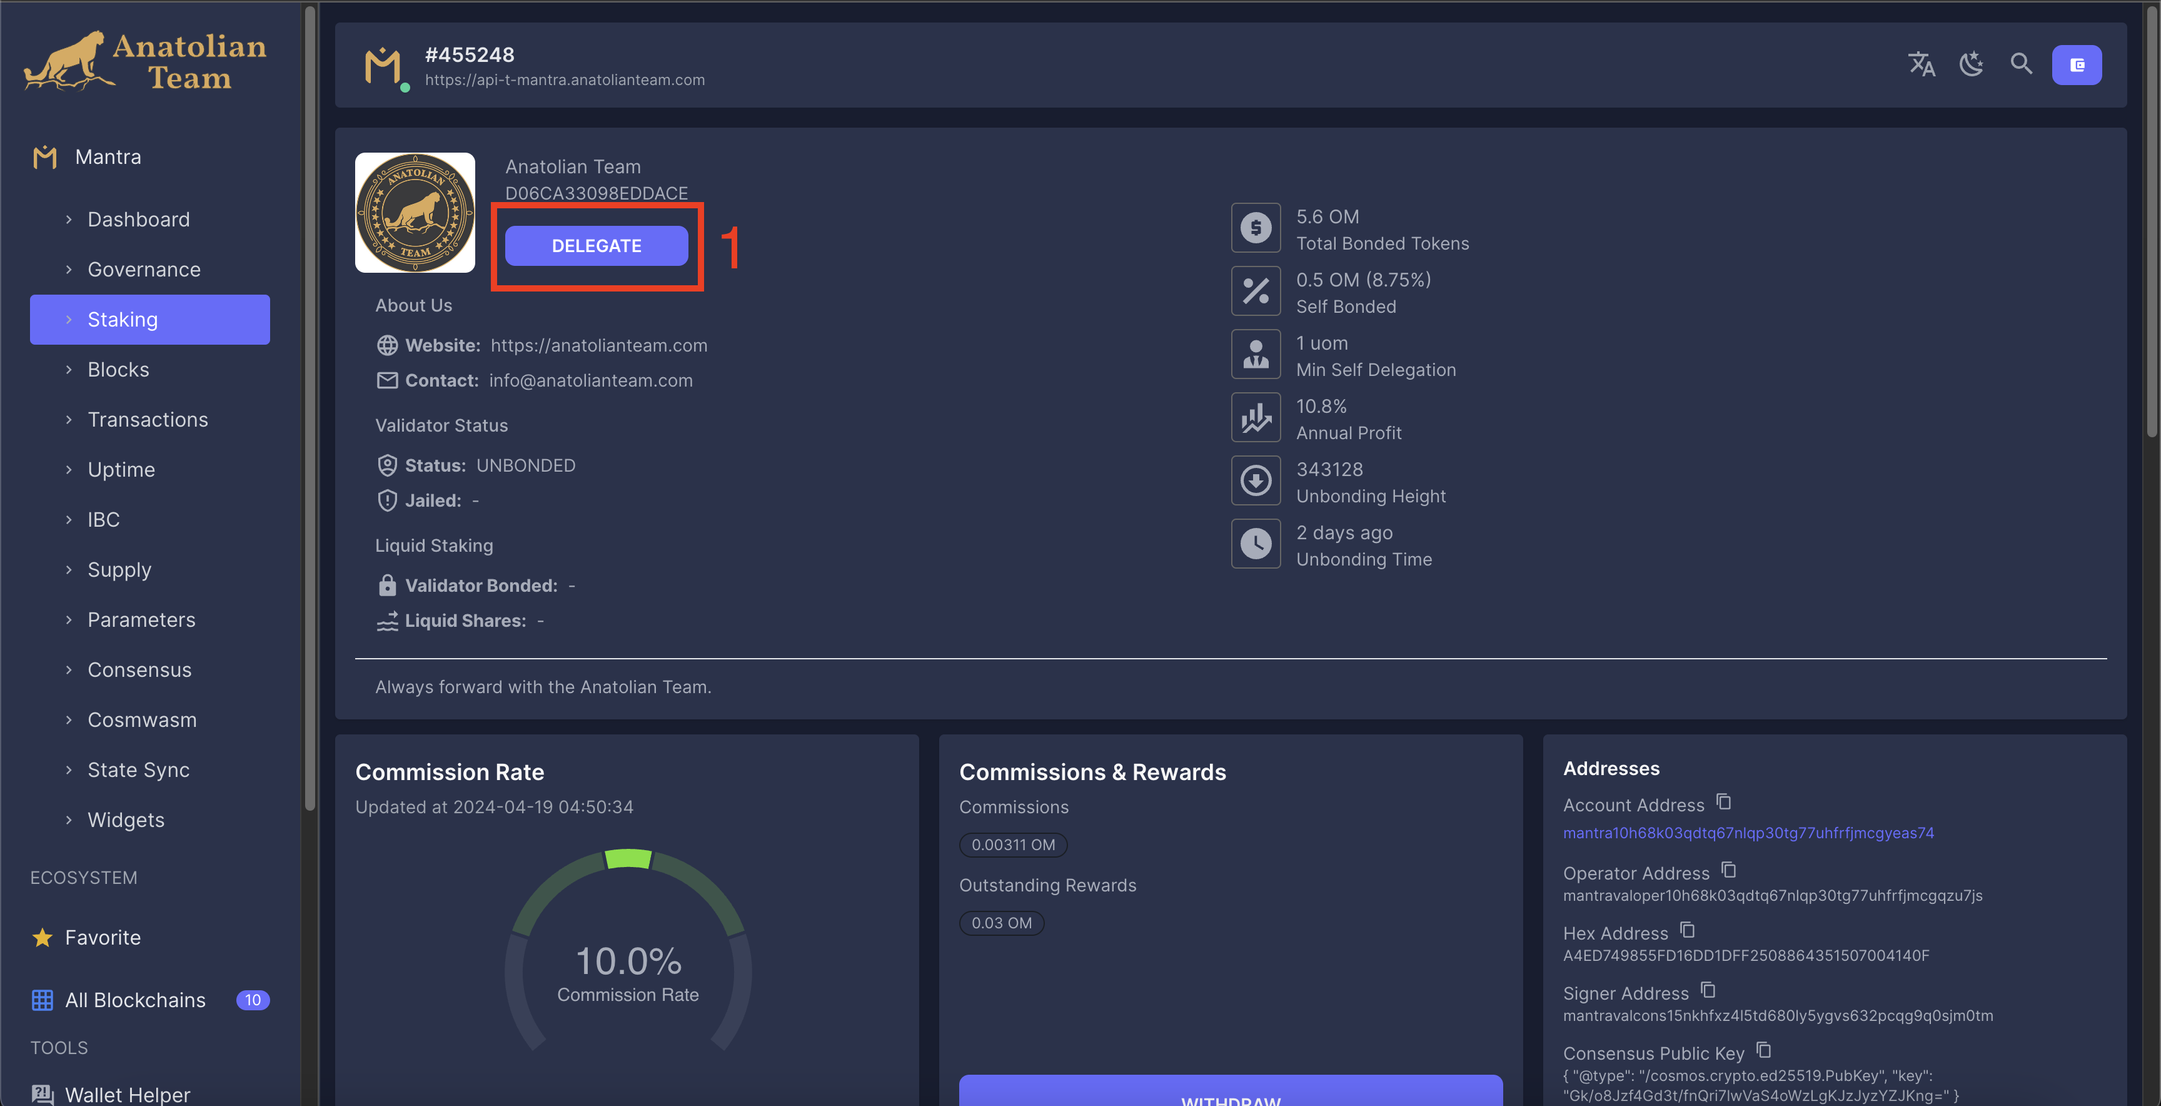Click the Annual Profit chart icon
The height and width of the screenshot is (1106, 2161).
1256,417
